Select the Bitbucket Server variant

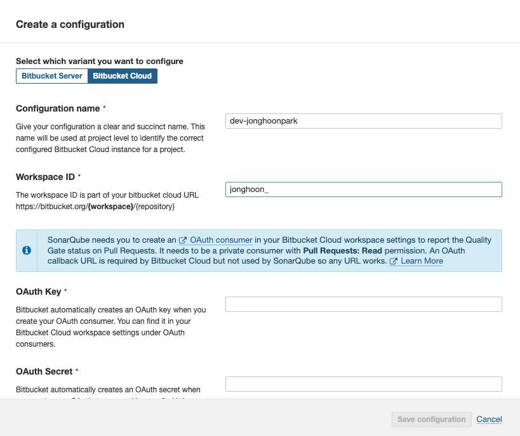coord(51,76)
